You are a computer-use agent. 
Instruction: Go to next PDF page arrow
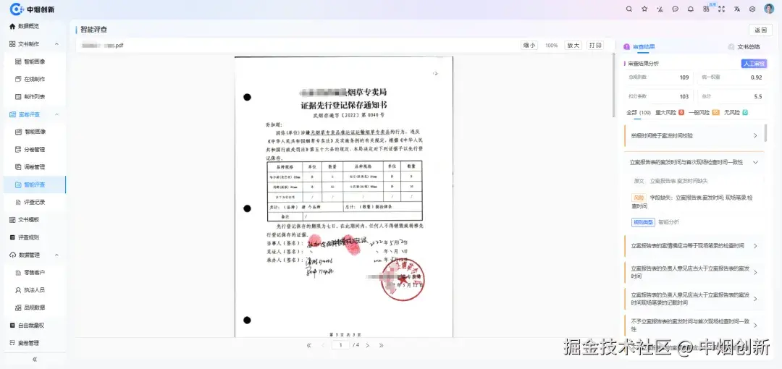coord(368,345)
